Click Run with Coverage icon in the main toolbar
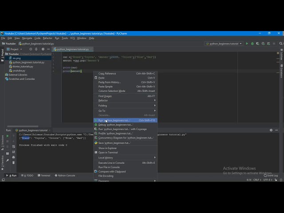The height and width of the screenshot is (213, 284). 257,43
